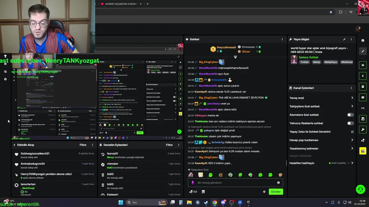Click username Thehinoke on steam çok indirim message
Screen dimensions: 369x207
coord(201,136)
